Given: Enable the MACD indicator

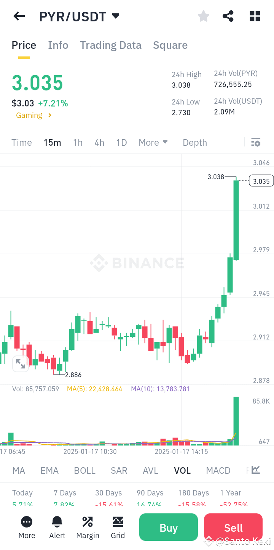Looking at the screenshot, I should (218, 470).
